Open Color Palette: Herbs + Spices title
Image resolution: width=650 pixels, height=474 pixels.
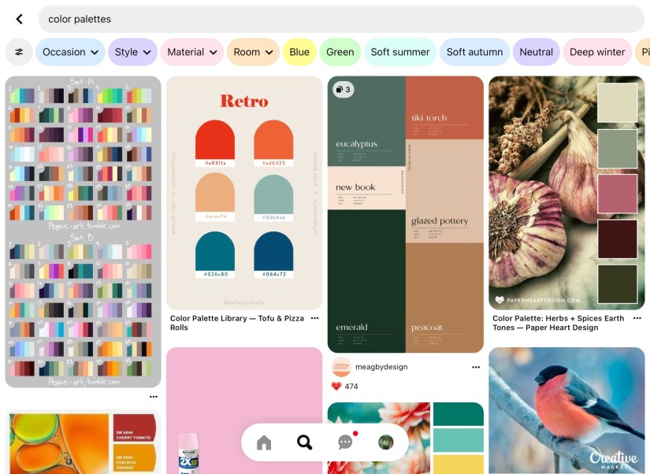tap(558, 323)
